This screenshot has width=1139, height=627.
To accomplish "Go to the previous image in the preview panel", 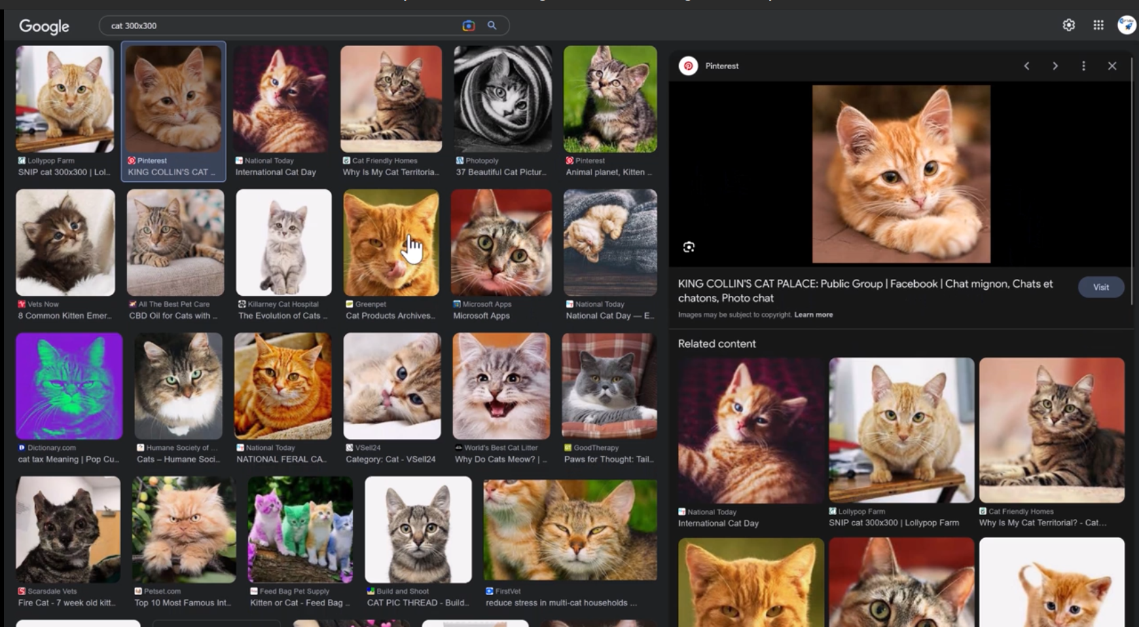I will coord(1026,66).
